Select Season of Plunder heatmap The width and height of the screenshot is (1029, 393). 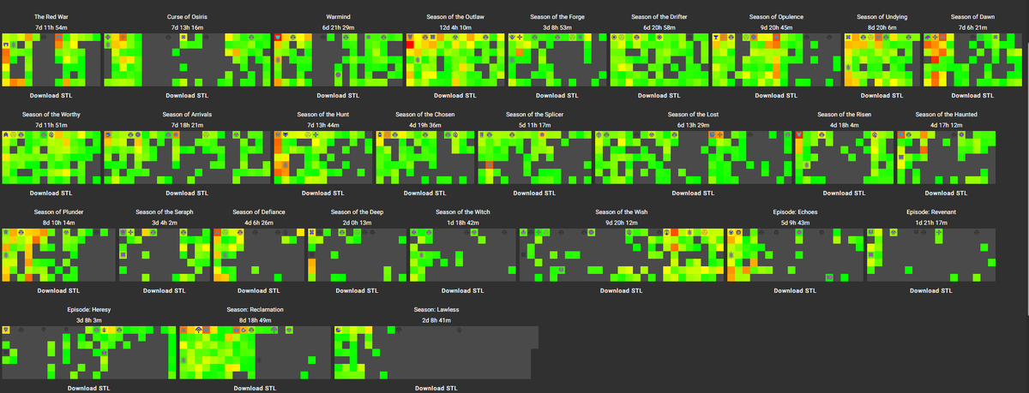click(x=59, y=255)
